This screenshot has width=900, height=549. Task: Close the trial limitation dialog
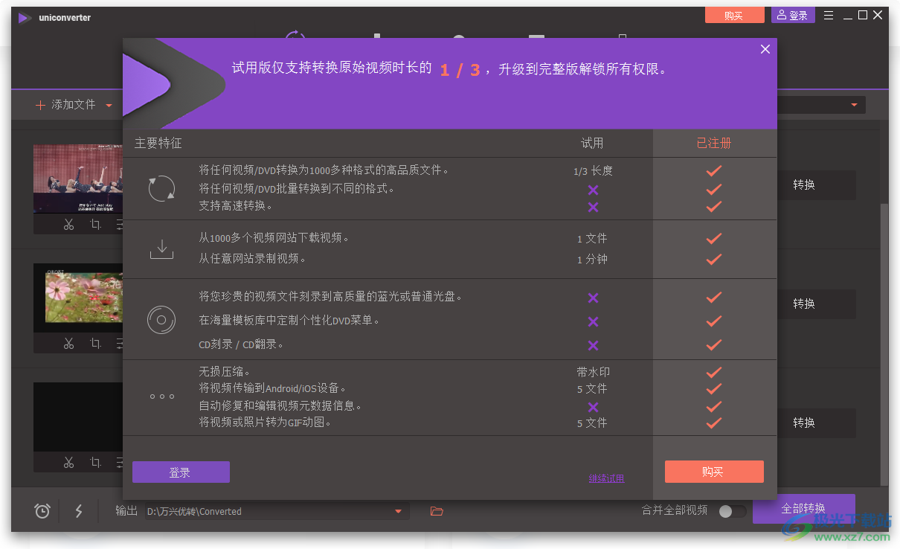pos(765,49)
